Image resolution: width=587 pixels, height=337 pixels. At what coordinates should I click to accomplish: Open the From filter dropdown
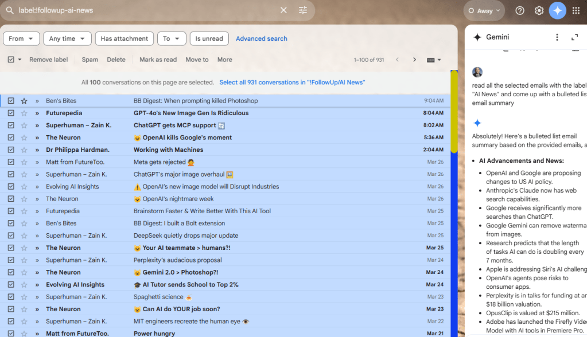click(x=21, y=38)
